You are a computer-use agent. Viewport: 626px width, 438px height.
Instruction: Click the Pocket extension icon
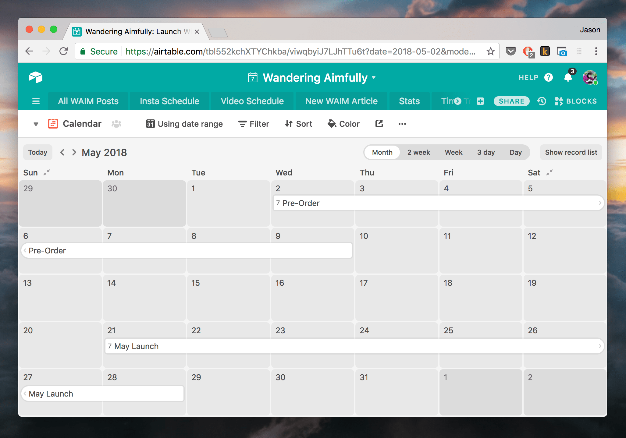point(510,51)
